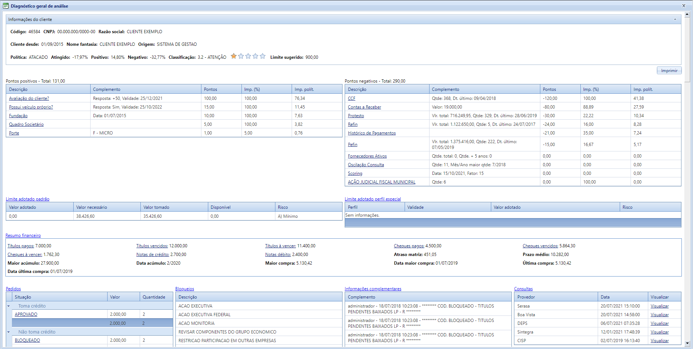
Task: Open the APROVADO order status link
Action: tap(26, 314)
